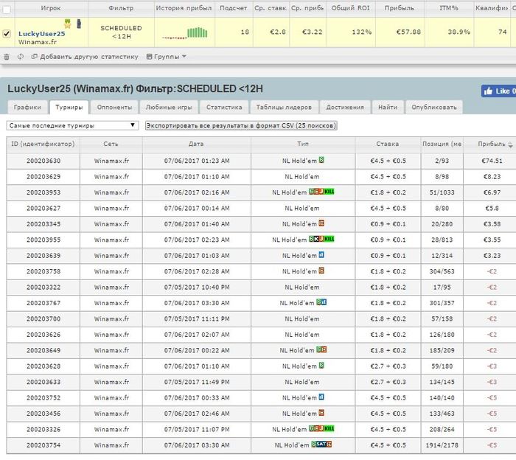Open the LuckyUser25 player link
Viewport: 516px width, 460px height.
[42, 34]
